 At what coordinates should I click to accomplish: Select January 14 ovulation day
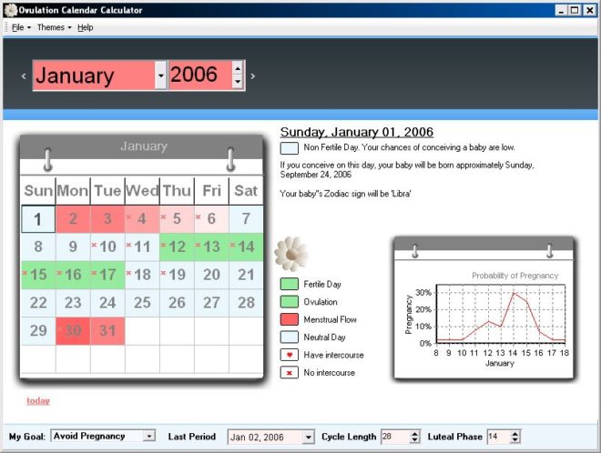coord(246,247)
